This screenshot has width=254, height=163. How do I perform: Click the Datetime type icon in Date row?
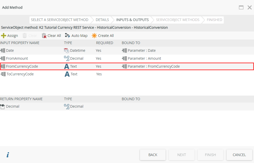click(x=67, y=50)
